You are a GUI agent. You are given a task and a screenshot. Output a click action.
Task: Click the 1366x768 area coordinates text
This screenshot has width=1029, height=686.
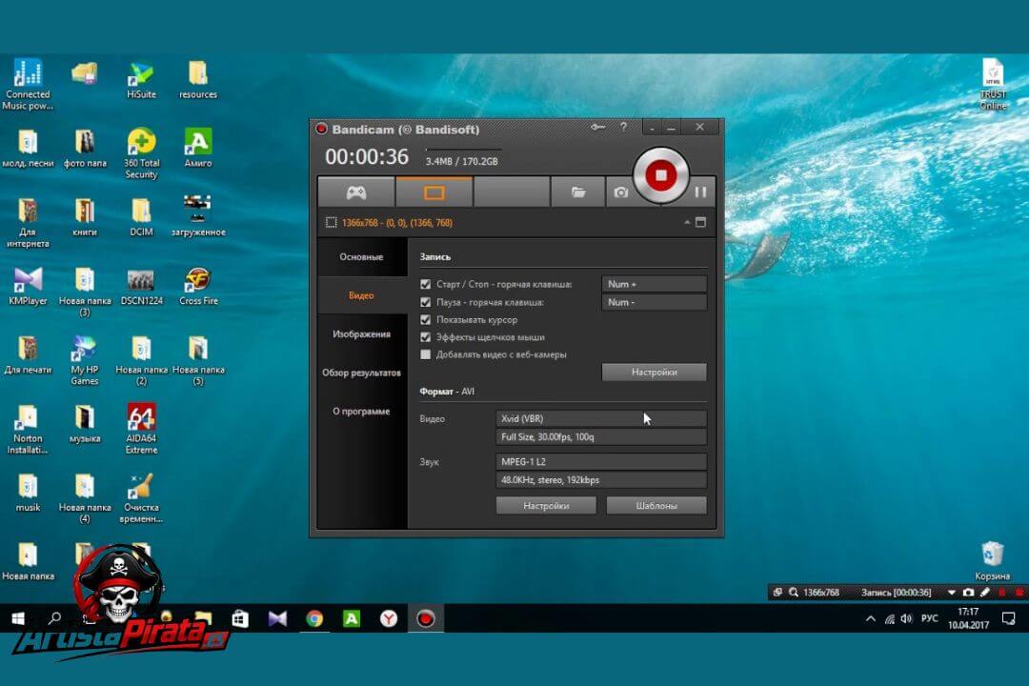coord(397,223)
